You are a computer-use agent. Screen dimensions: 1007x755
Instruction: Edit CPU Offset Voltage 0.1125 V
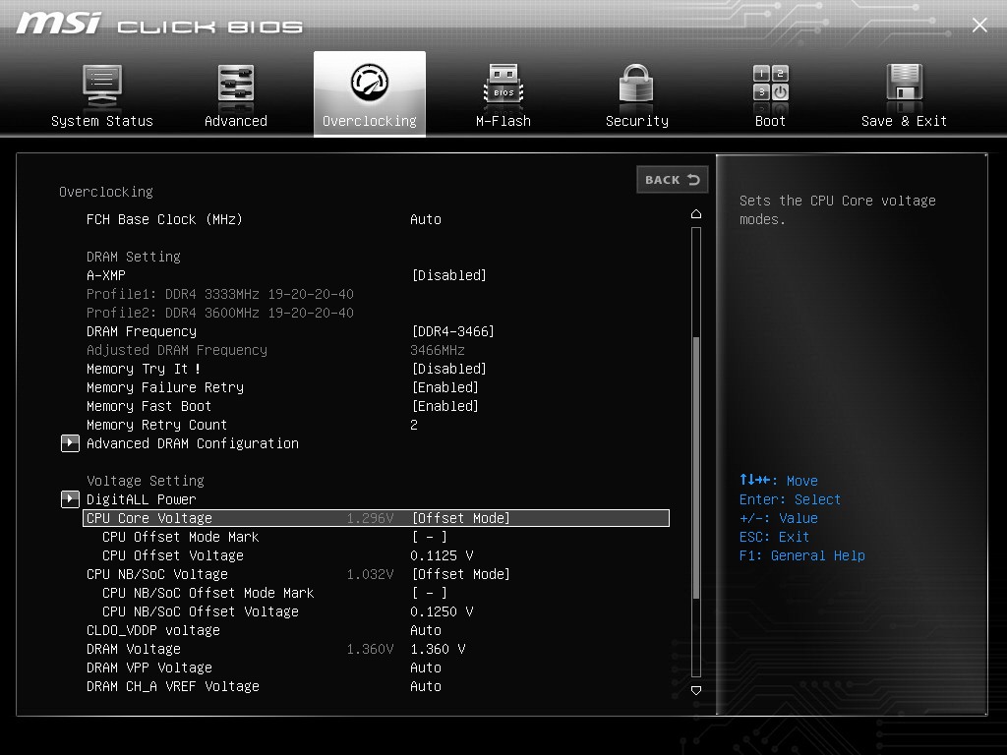[x=442, y=555]
